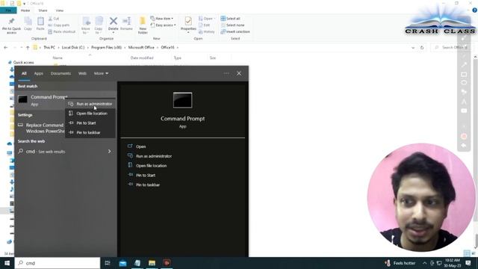Switch to the Apps search tab
The image size is (478, 269).
[x=38, y=73]
